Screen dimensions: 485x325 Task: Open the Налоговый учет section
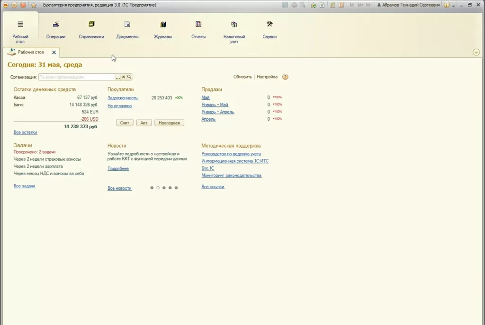click(234, 32)
